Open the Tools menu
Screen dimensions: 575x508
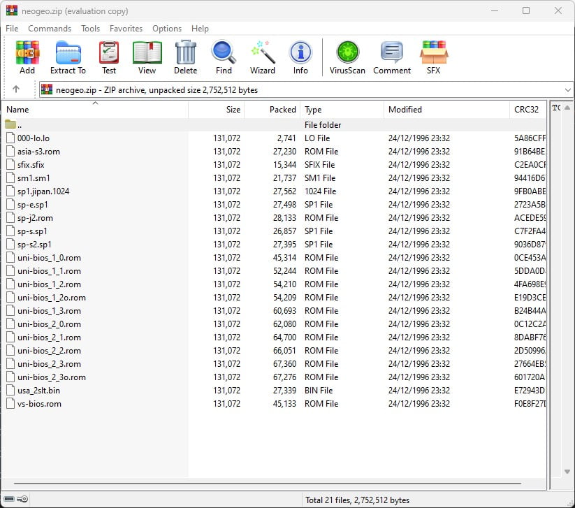90,28
